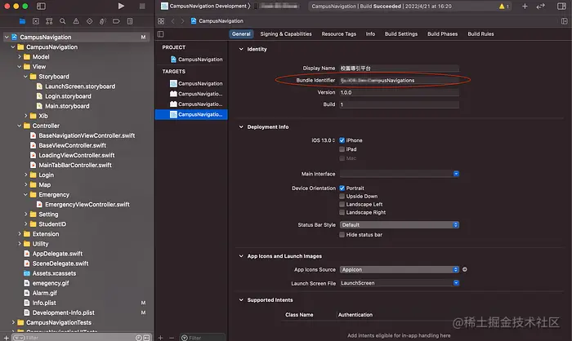Collapse the Supported Intents section
572x341 pixels.
241,300
